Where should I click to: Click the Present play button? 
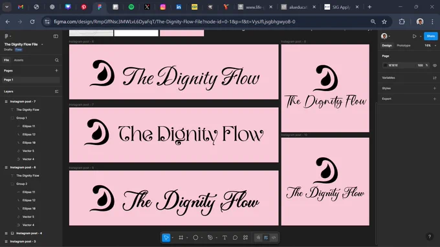coord(415,36)
